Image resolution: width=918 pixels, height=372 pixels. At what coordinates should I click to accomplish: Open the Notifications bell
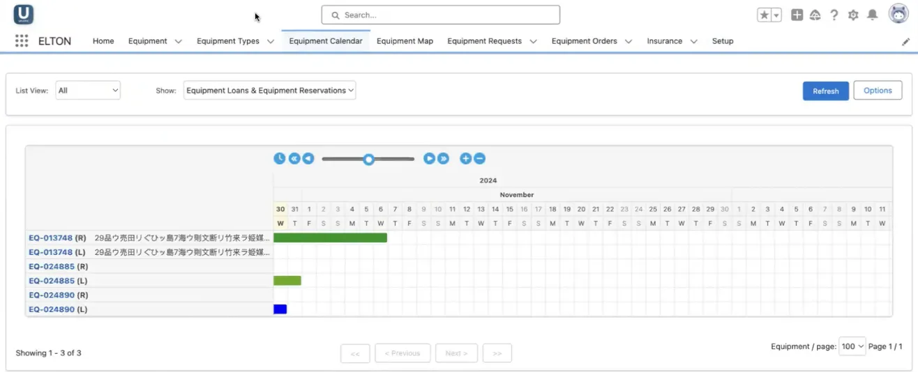click(x=872, y=15)
